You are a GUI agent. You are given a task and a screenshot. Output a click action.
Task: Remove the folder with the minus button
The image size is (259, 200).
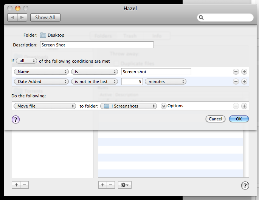[x=25, y=185]
